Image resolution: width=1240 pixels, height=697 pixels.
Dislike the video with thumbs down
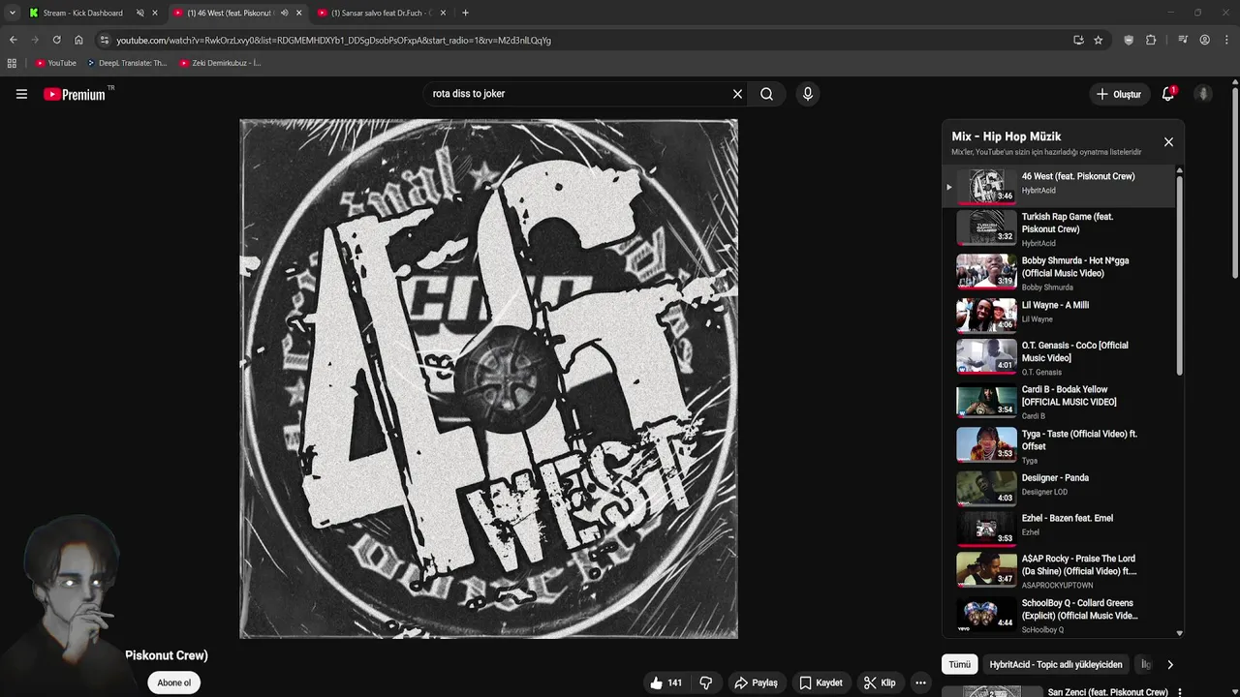point(706,682)
